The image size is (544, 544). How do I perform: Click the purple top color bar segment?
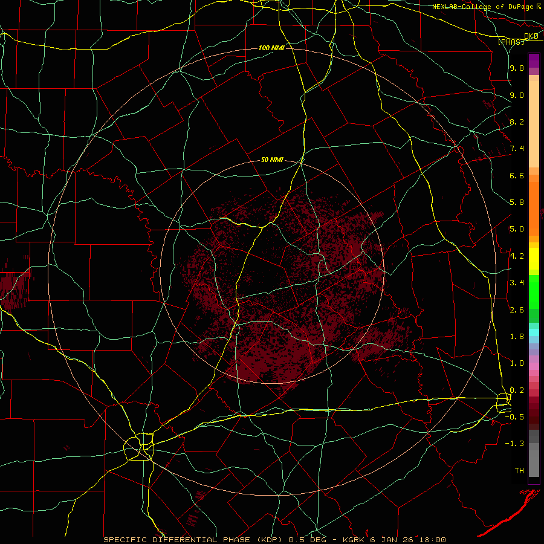tap(534, 60)
